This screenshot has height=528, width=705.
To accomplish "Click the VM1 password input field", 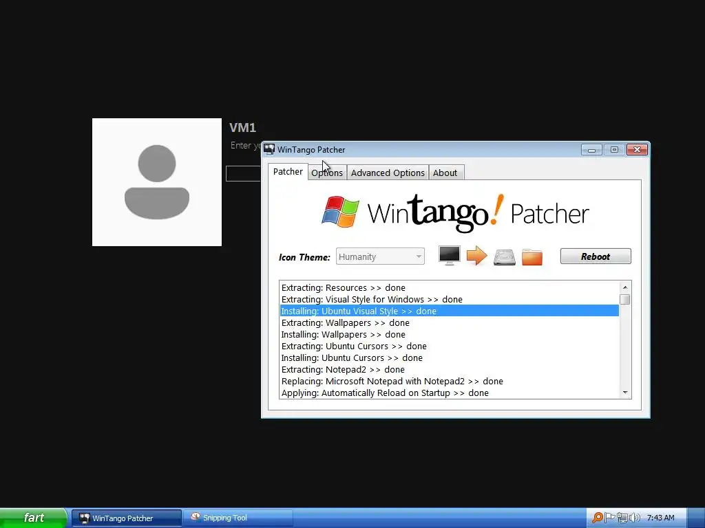I will pyautogui.click(x=243, y=173).
